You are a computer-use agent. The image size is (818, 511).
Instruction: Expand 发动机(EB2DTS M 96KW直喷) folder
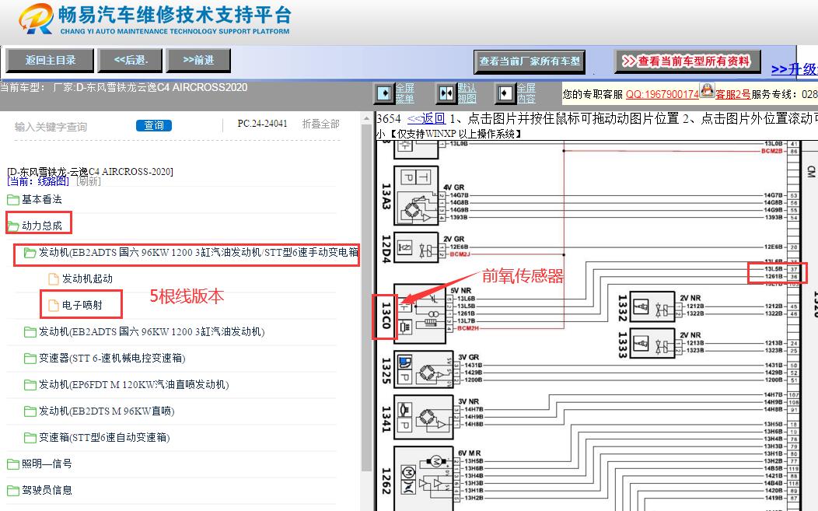click(x=107, y=411)
